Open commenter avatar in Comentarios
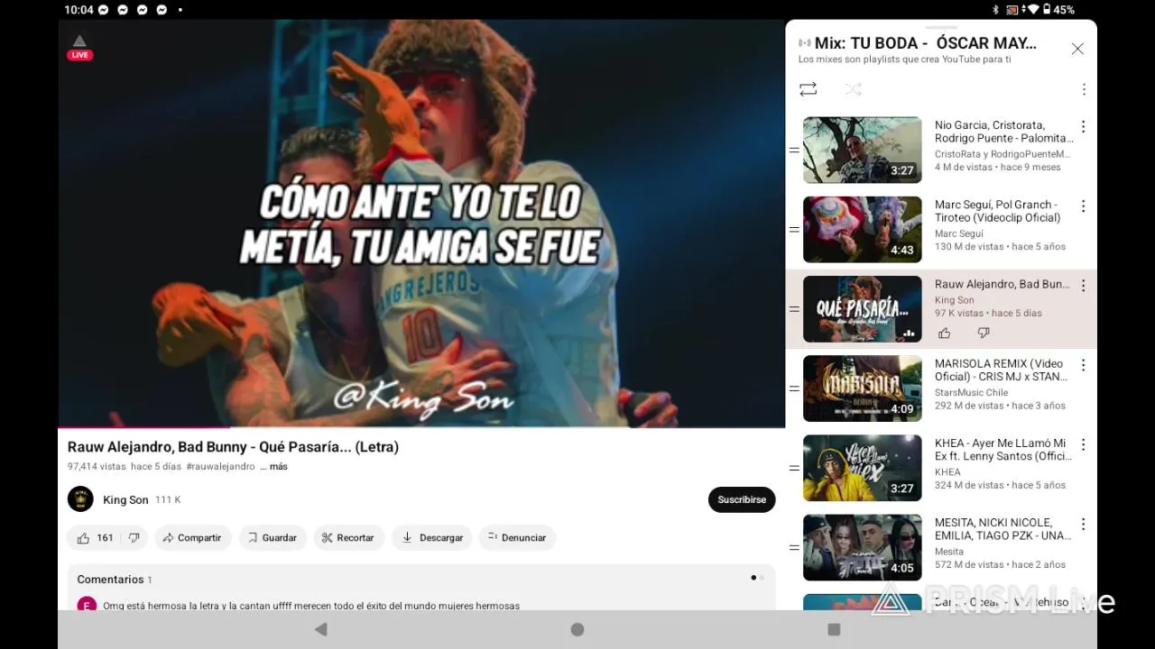 (87, 605)
